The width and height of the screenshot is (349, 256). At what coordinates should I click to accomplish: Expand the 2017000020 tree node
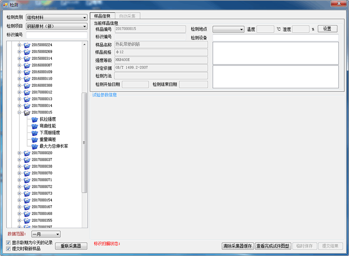(x=19, y=153)
